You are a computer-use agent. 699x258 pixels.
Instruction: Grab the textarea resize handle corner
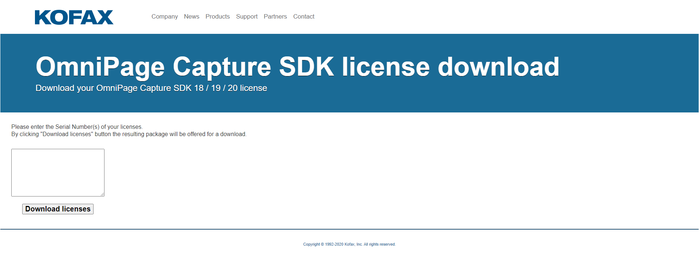(102, 194)
